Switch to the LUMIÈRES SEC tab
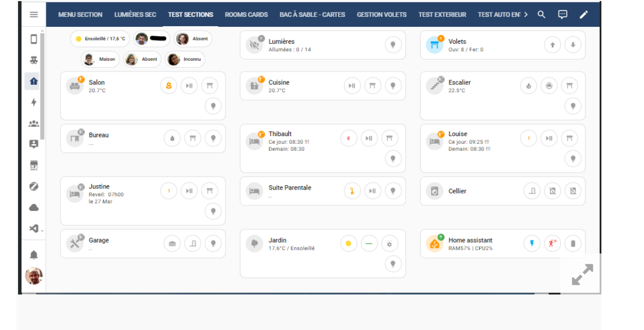The width and height of the screenshot is (644, 330). [135, 14]
